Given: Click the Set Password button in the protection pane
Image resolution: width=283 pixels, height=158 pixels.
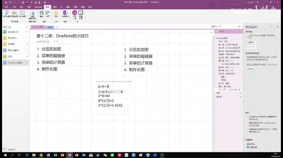Looking at the screenshot, I should [x=251, y=42].
